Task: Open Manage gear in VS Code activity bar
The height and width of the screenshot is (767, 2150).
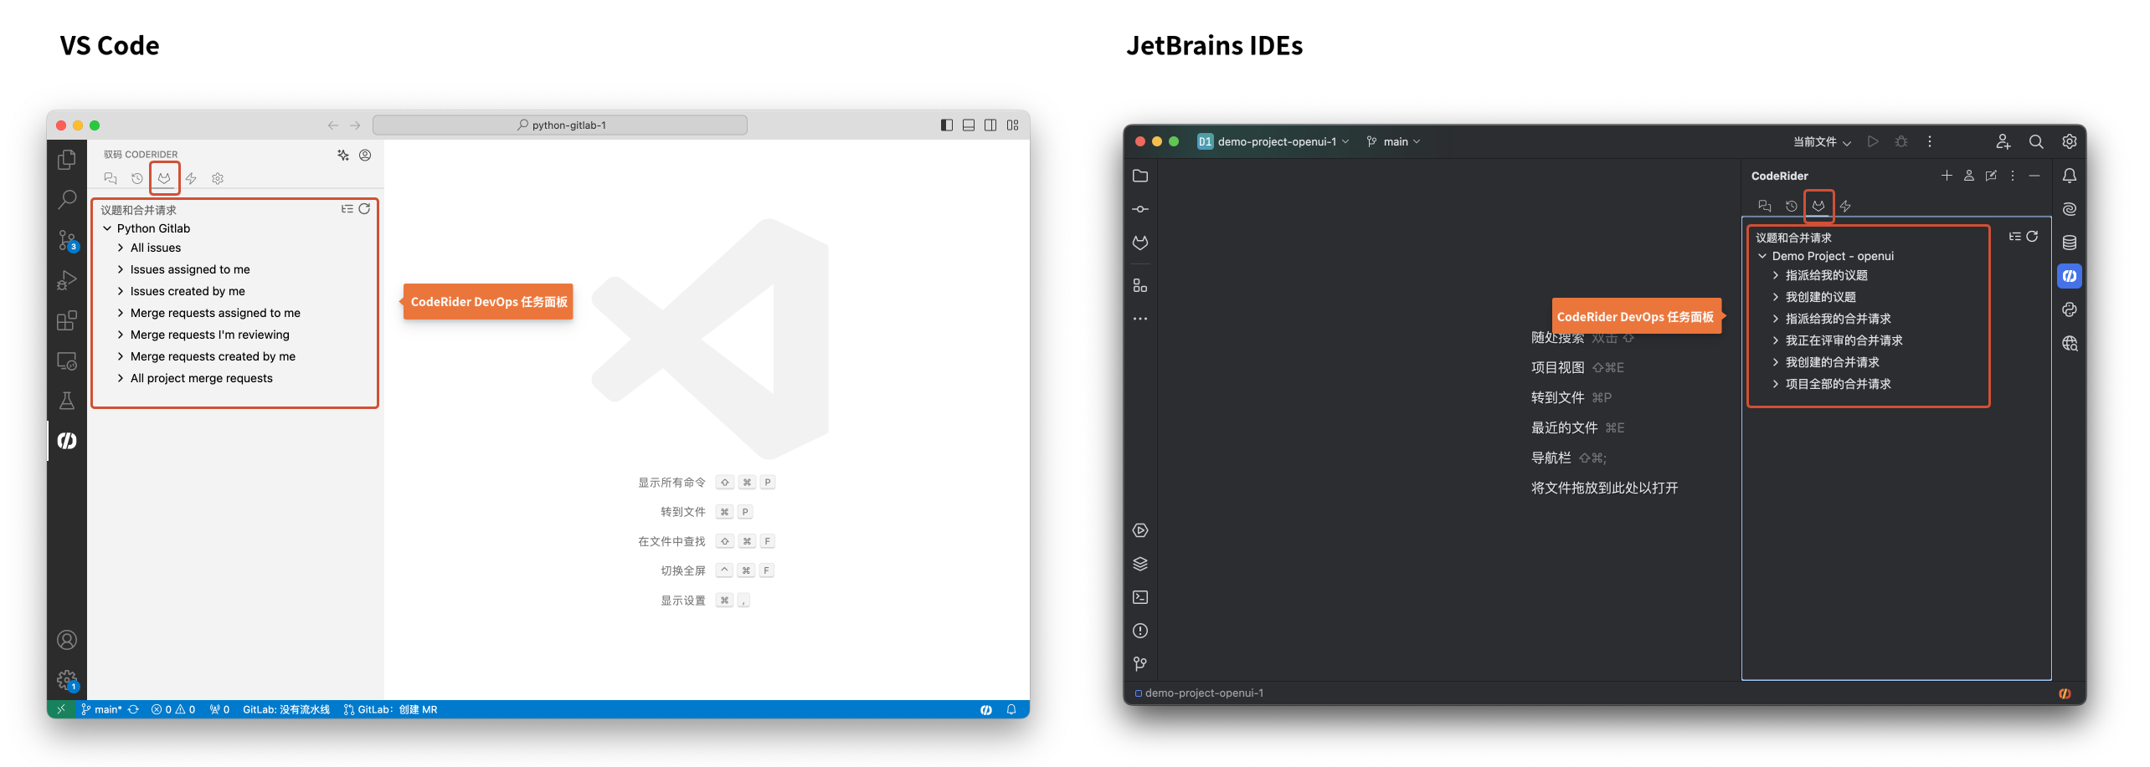Action: 67,680
